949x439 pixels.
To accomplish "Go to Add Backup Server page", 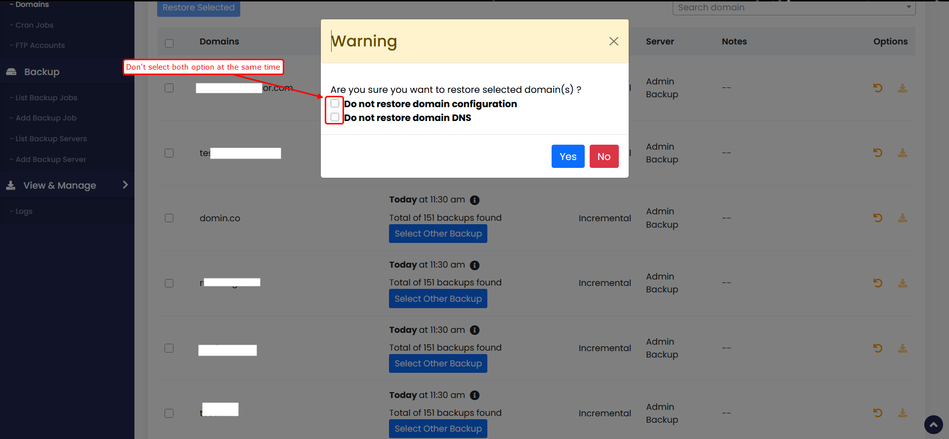I will (x=51, y=160).
